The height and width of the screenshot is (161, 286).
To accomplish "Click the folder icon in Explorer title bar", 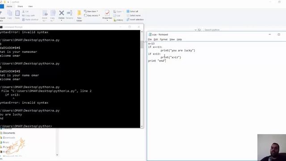I will click(x=4, y=2).
